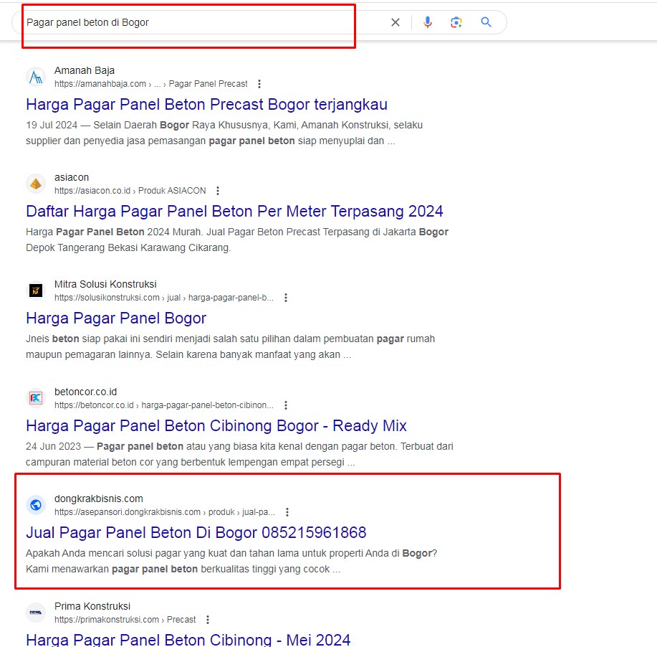Open three-dot menu for Amanah Baja result

click(x=259, y=84)
